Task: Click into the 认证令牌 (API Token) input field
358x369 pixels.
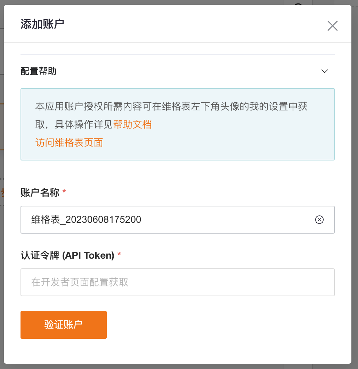Action: pos(178,282)
